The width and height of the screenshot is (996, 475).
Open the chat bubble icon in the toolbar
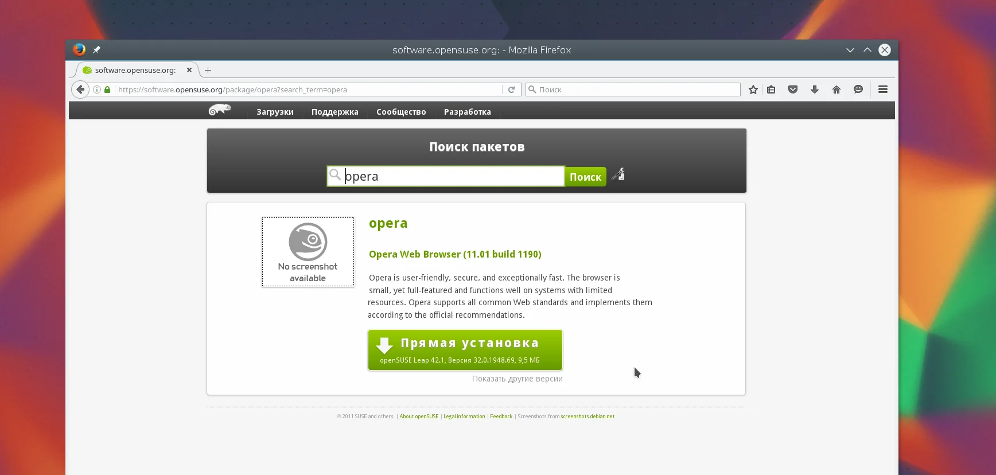tap(858, 89)
